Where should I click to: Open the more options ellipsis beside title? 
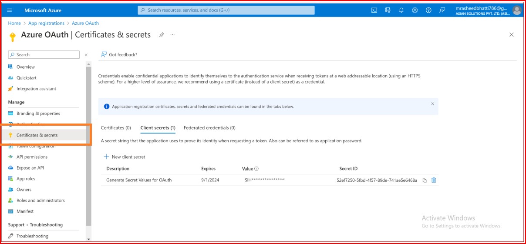pos(172,35)
